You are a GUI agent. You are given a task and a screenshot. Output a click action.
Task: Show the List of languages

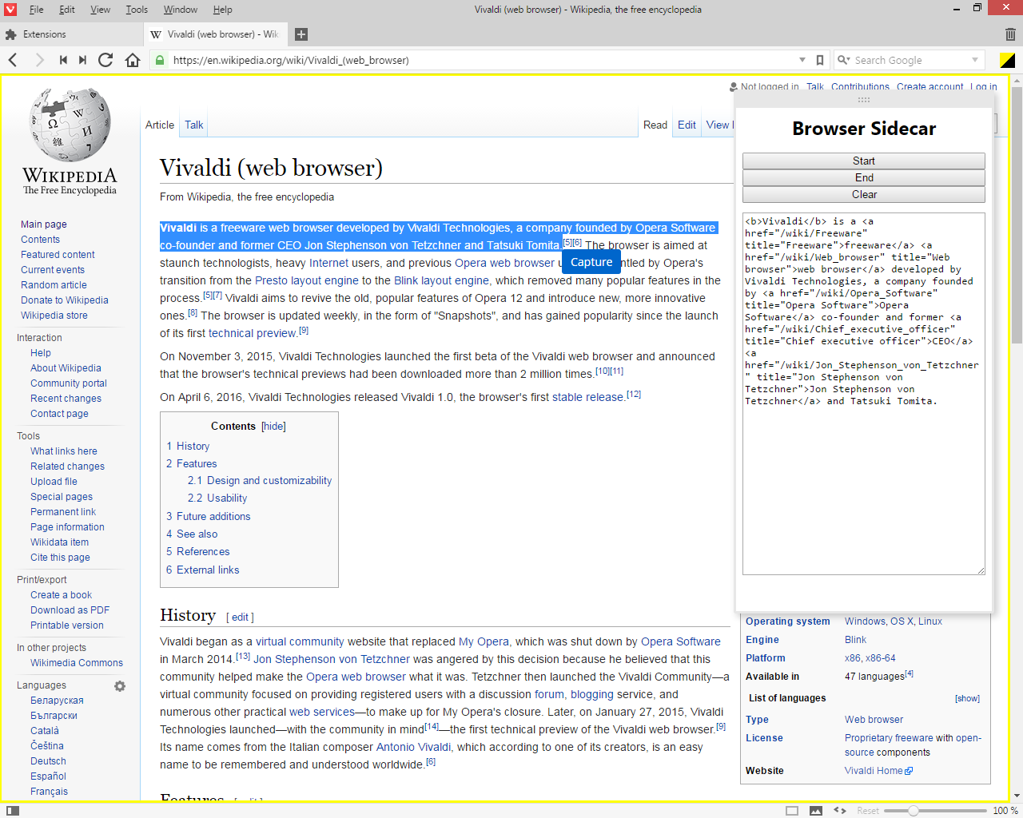click(x=967, y=698)
